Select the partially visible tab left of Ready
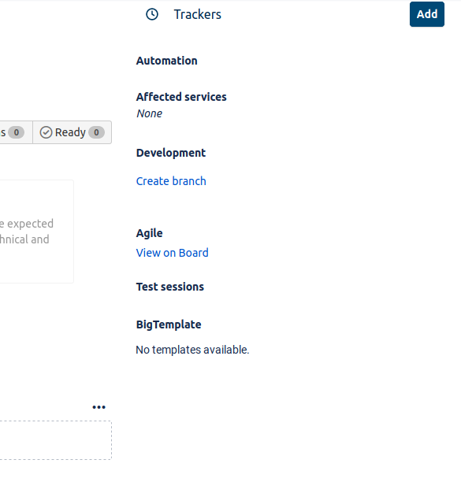 pos(16,132)
